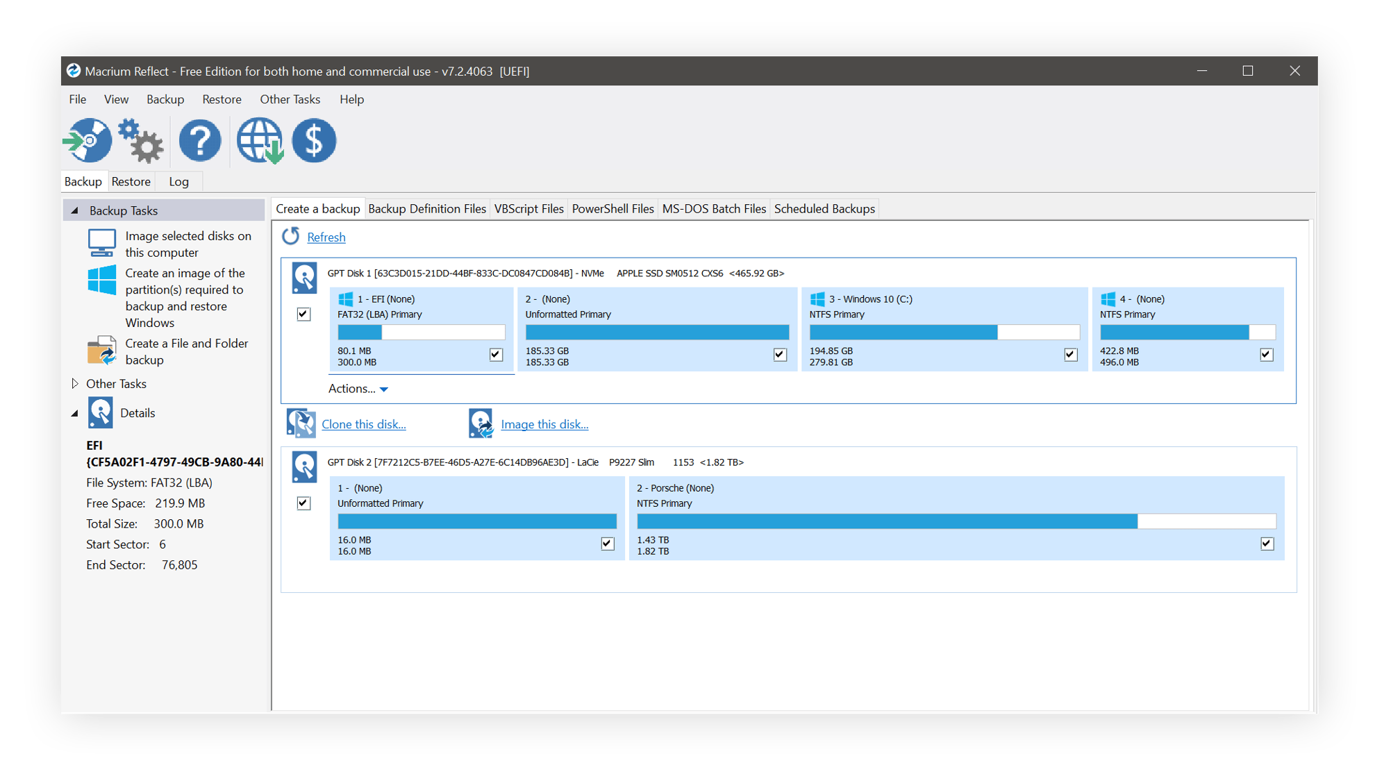The width and height of the screenshot is (1375, 772).
Task: Collapse the Backup Tasks section
Action: (x=75, y=210)
